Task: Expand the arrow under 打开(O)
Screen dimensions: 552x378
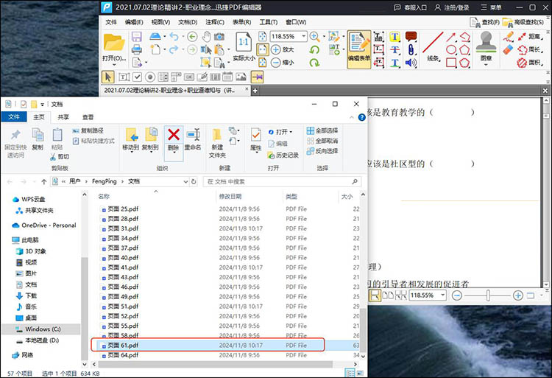Action: point(113,65)
